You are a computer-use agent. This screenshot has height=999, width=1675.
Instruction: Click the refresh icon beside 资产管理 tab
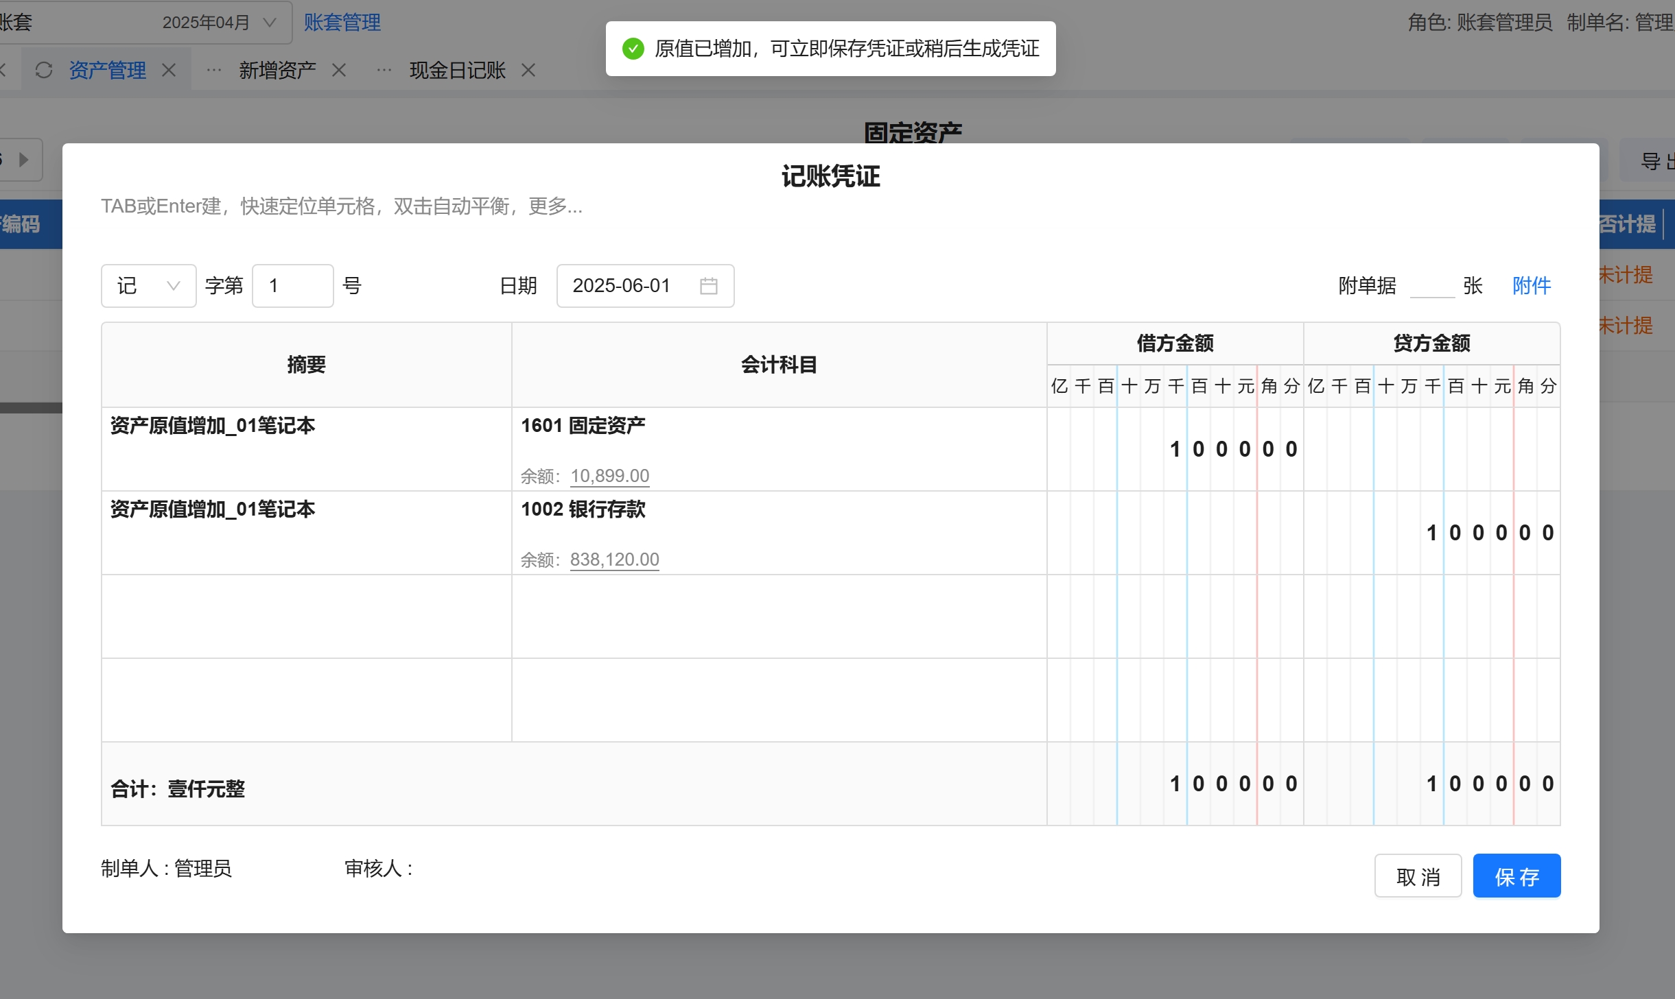coord(44,70)
